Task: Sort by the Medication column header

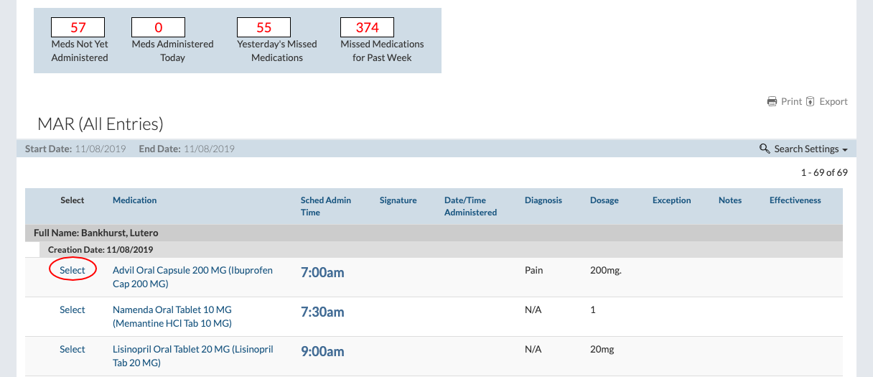Action: (x=134, y=200)
